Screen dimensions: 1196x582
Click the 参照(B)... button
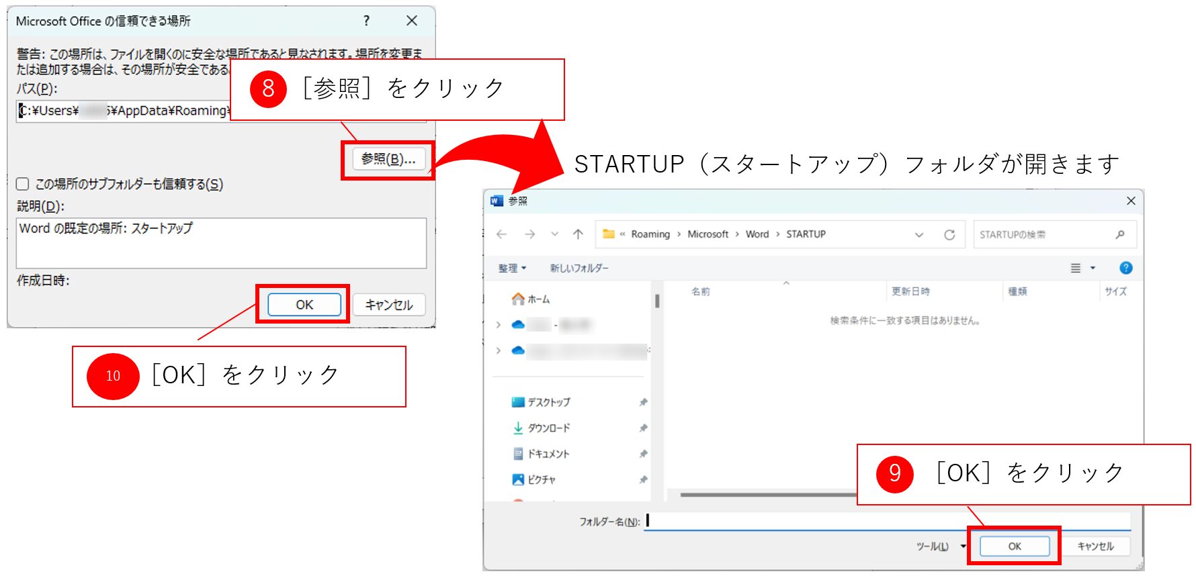[388, 159]
